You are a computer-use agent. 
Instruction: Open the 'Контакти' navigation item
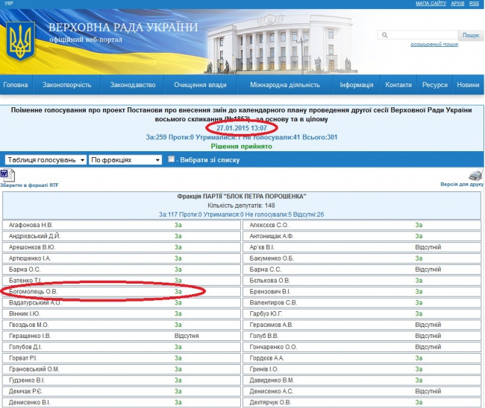click(398, 85)
